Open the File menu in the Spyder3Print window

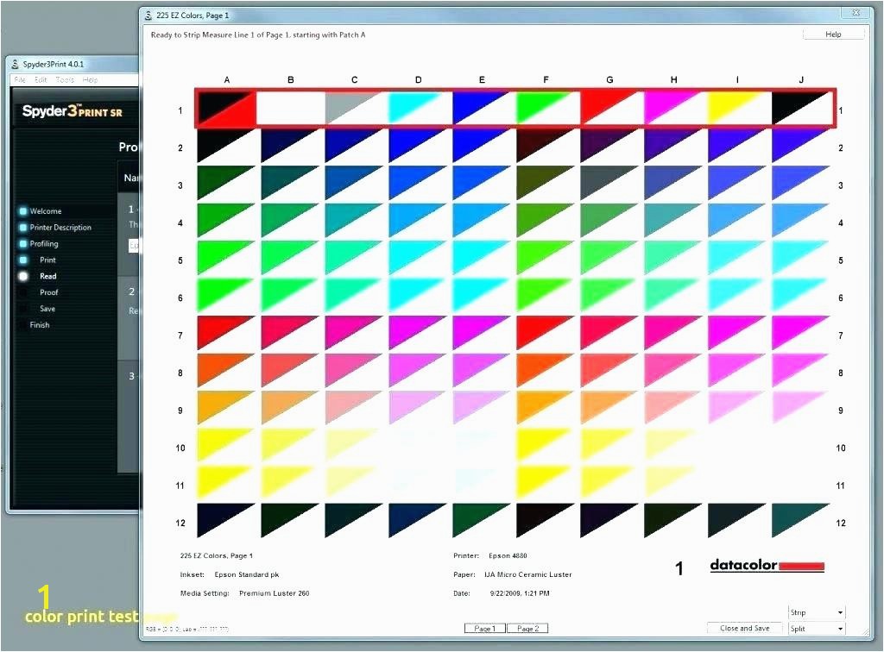[x=20, y=80]
